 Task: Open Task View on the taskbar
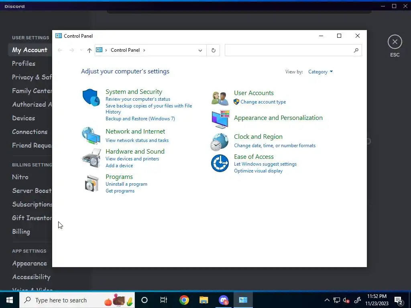coord(164,300)
